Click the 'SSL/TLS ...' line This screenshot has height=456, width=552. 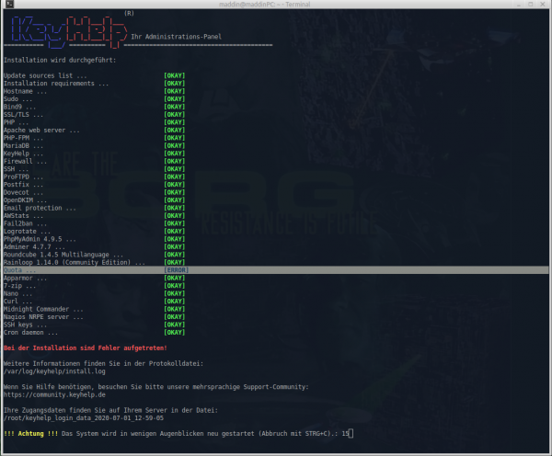tap(23, 114)
